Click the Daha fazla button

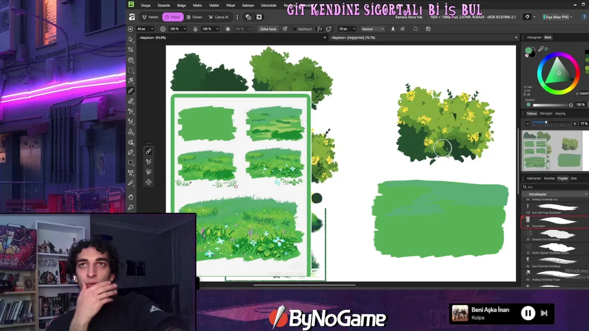pos(268,29)
